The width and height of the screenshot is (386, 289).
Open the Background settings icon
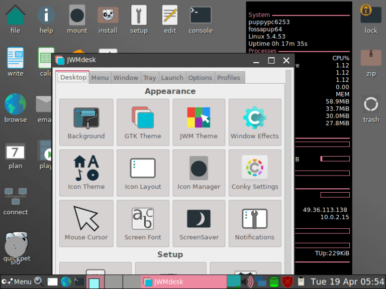point(86,122)
